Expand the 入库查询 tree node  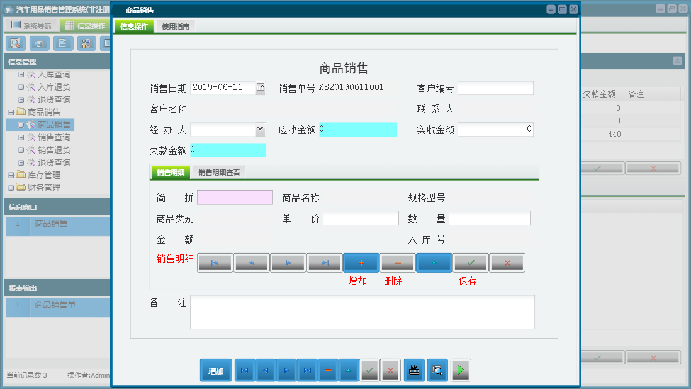point(21,75)
